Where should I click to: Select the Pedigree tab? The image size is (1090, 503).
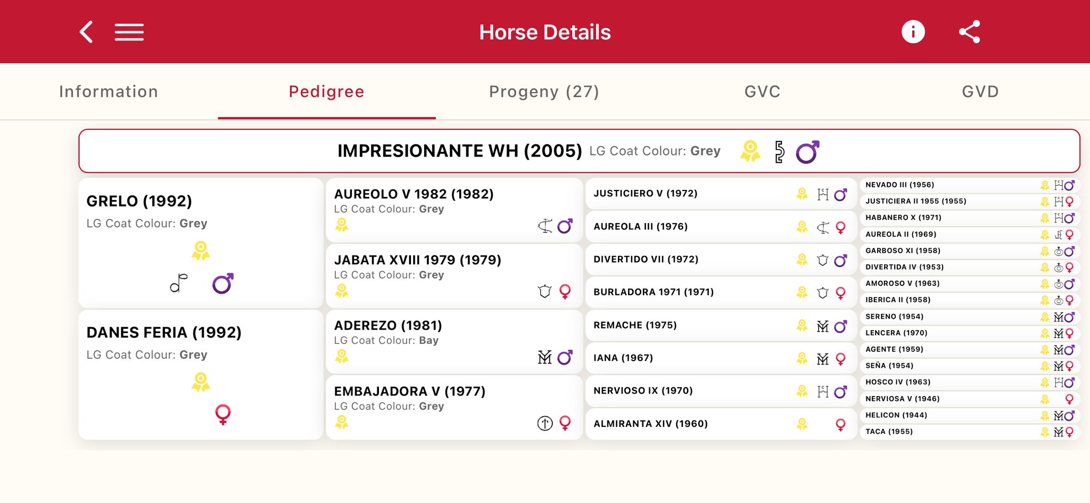tap(326, 92)
